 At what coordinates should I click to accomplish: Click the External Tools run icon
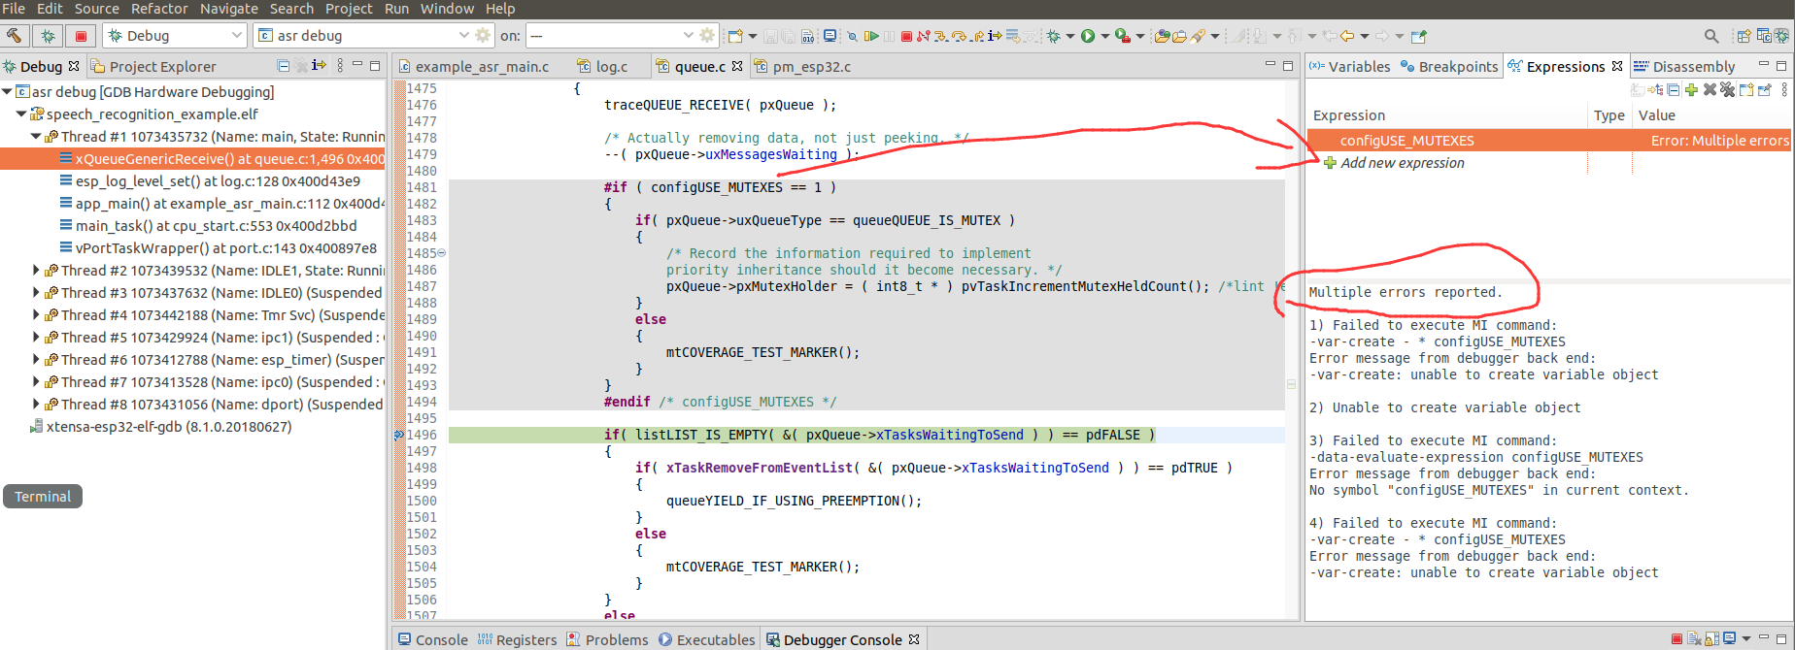[1122, 36]
